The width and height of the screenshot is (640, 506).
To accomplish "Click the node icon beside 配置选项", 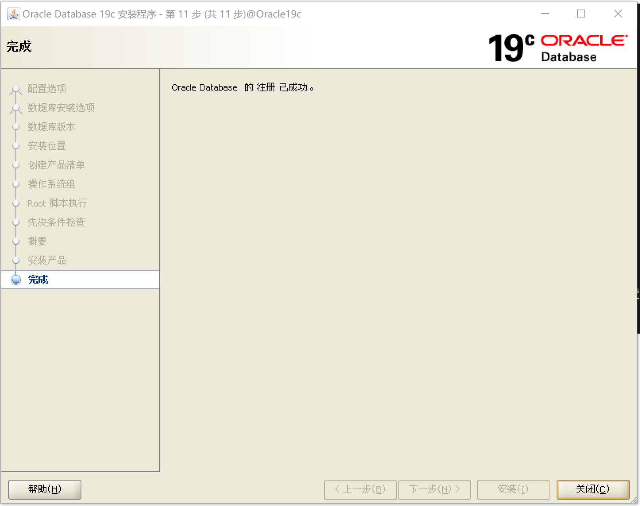I will pos(16,89).
